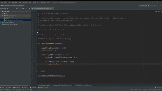
Task: Open the Python Console tool window
Action: [43, 88]
